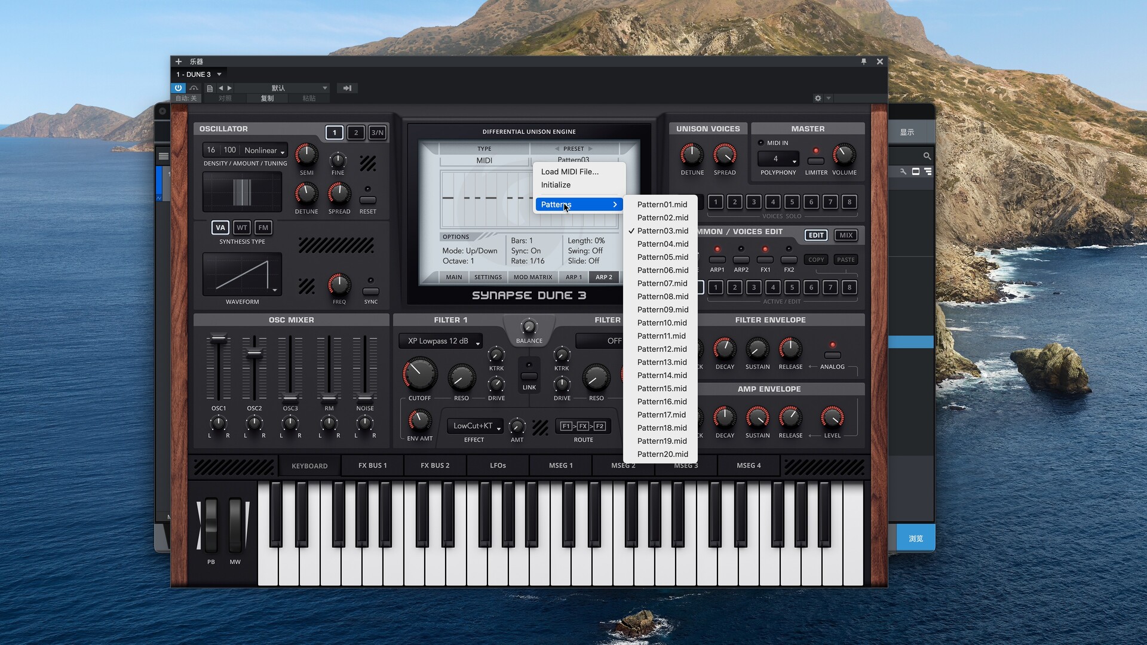This screenshot has height=645, width=1147.
Task: Click the plus icon beside 乐器
Action: [x=178, y=62]
